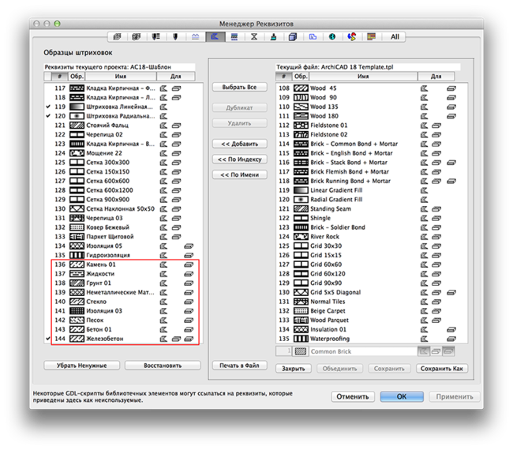Toggle cover fill button next to Common Brick field
Image resolution: width=513 pixels, height=450 pixels.
(x=436, y=351)
